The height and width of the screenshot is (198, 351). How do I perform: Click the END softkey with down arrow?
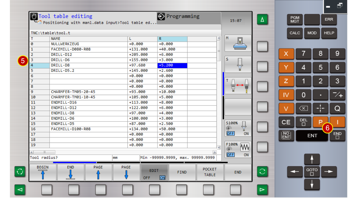tap(71, 172)
